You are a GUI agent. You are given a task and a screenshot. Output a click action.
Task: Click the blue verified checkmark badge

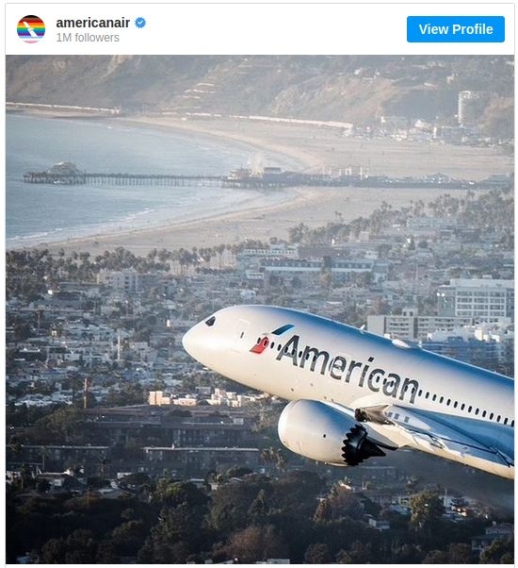tap(140, 23)
